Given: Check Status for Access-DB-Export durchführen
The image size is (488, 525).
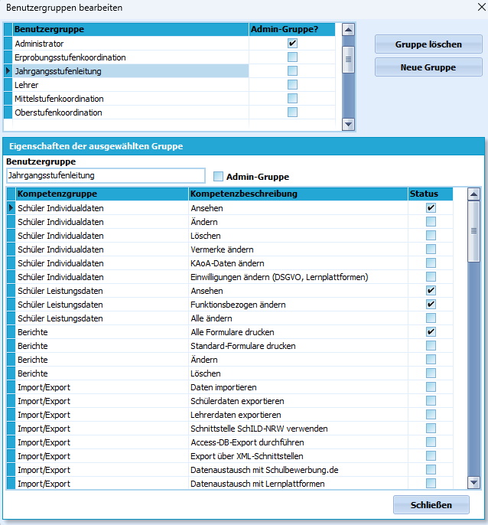Looking at the screenshot, I should (431, 442).
